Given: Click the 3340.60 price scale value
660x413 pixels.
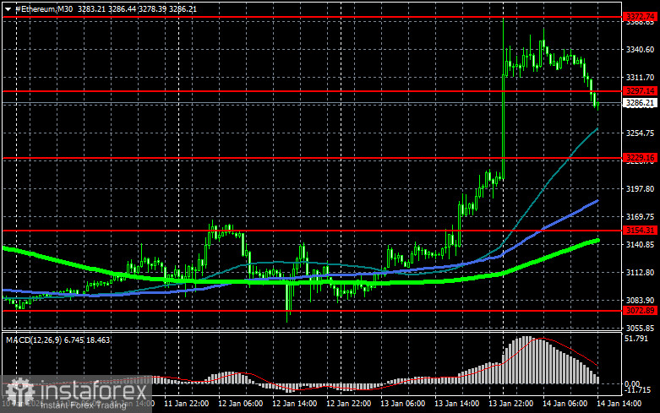Looking at the screenshot, I should pos(641,50).
